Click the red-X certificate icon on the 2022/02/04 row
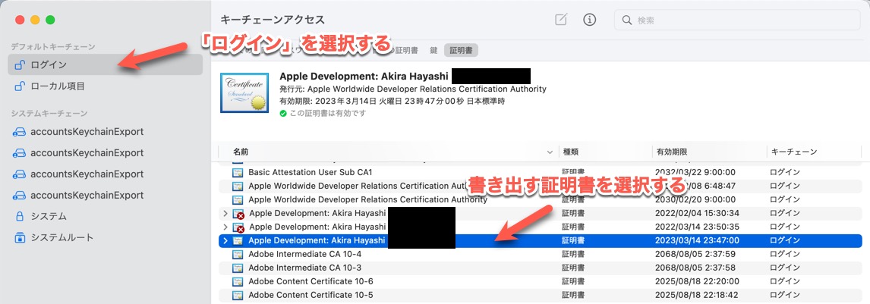This screenshot has width=870, height=304. click(x=238, y=214)
